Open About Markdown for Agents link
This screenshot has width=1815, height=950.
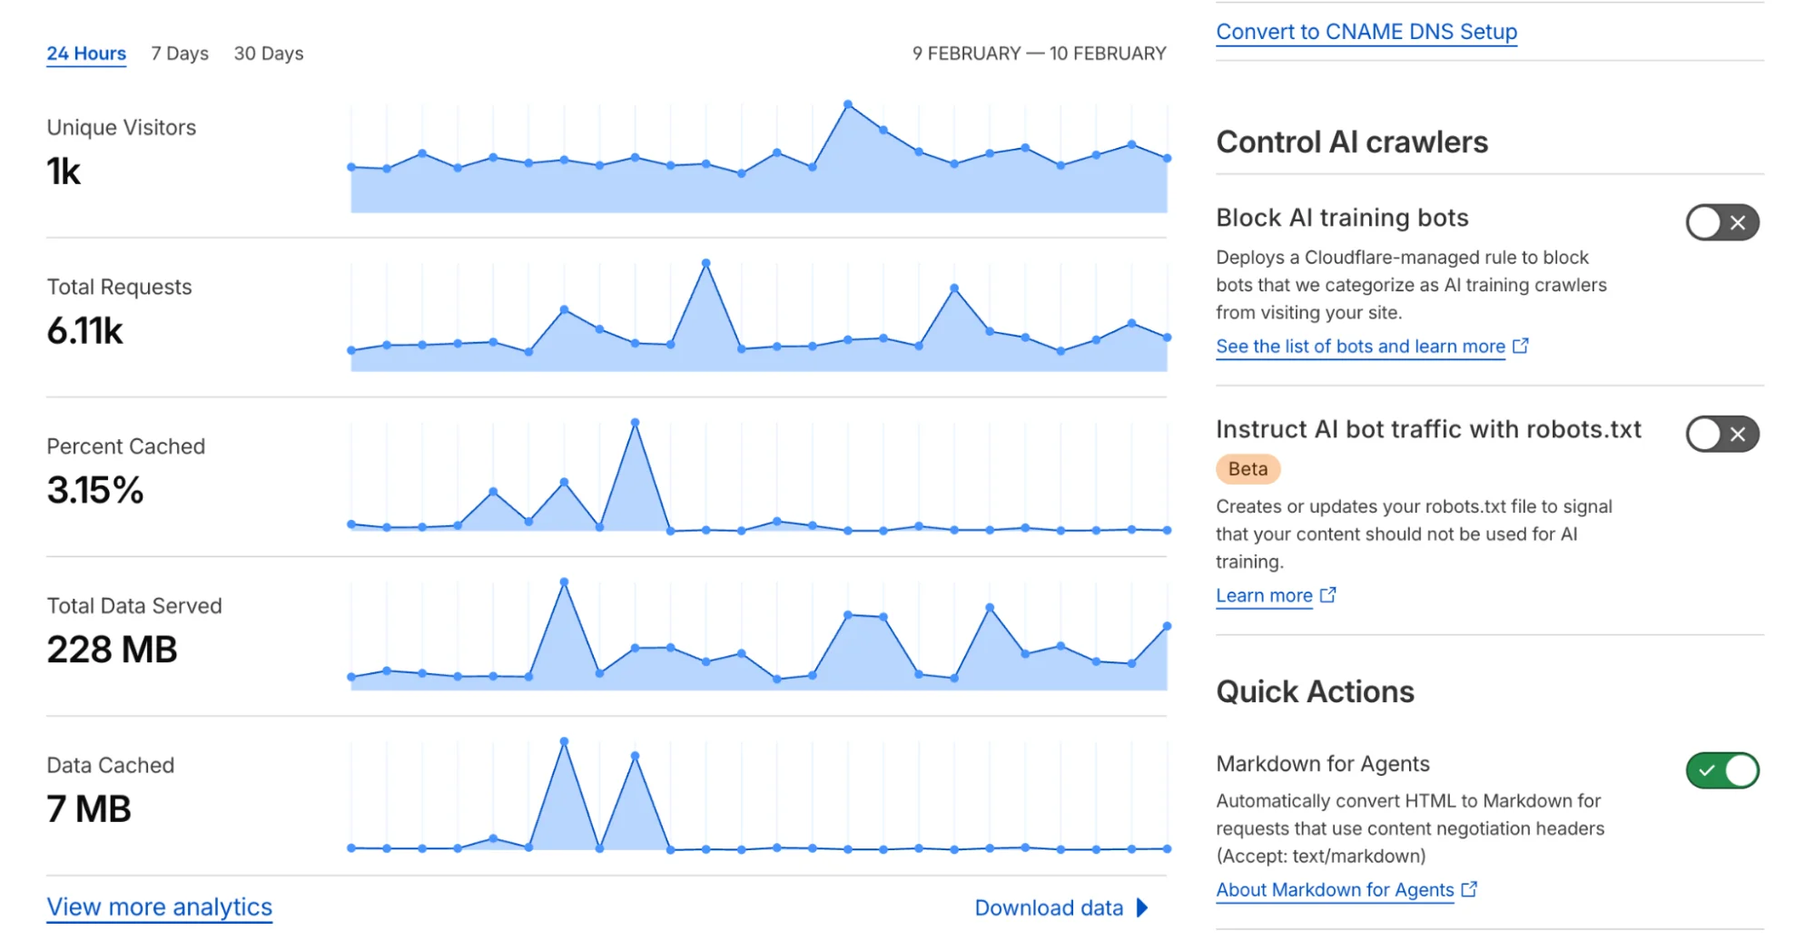[x=1335, y=889]
